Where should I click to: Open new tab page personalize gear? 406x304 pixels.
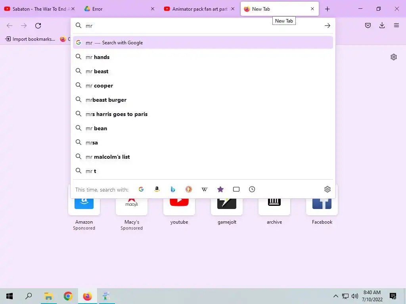[394, 57]
